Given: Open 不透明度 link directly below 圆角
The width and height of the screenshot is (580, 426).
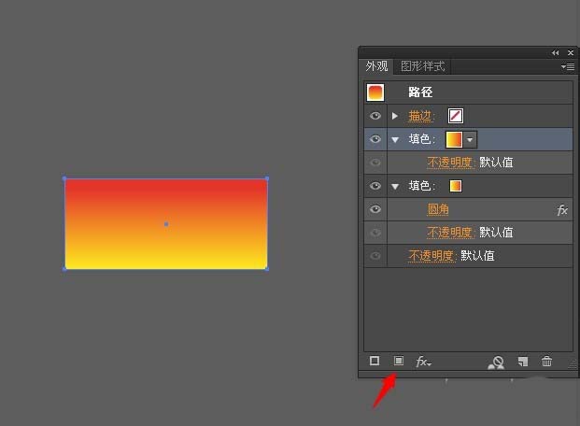Looking at the screenshot, I should (x=450, y=233).
